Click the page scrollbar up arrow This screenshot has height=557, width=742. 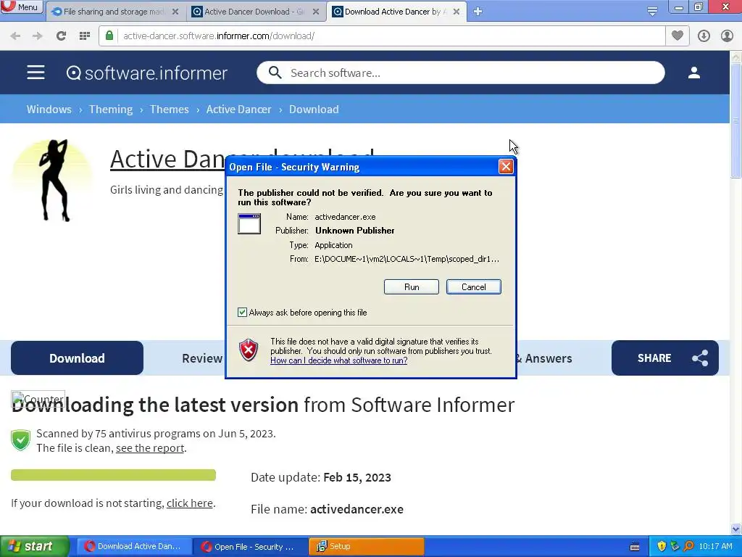click(x=736, y=57)
